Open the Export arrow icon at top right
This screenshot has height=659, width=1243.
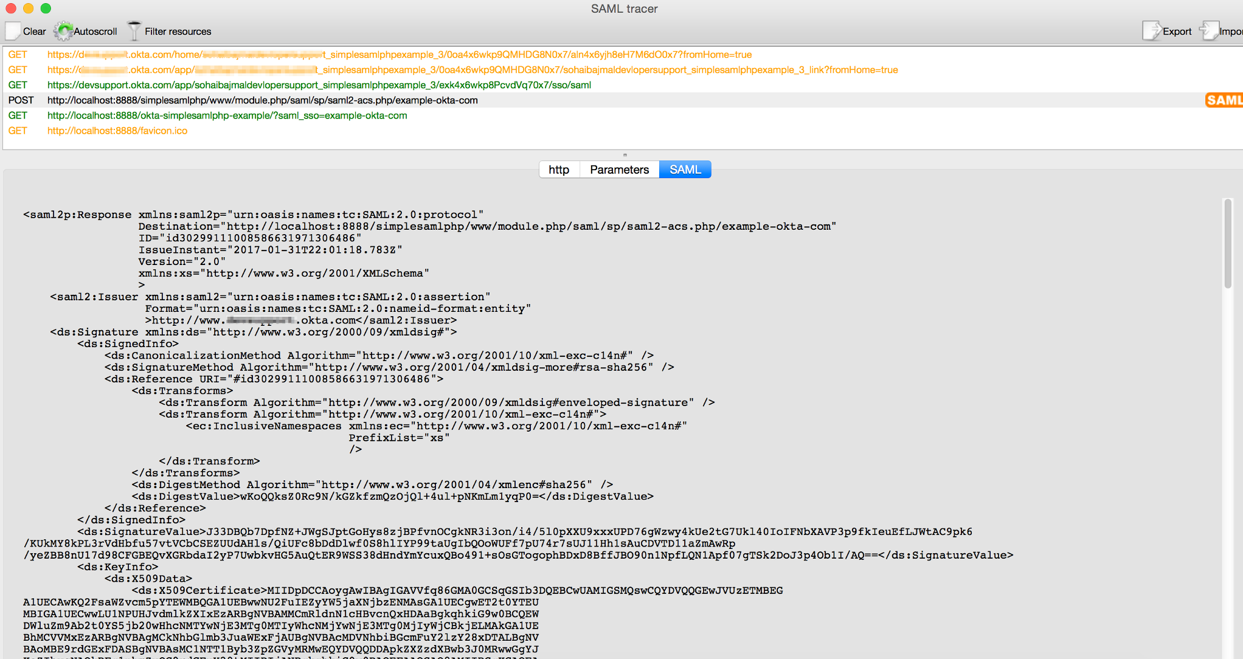coord(1153,30)
